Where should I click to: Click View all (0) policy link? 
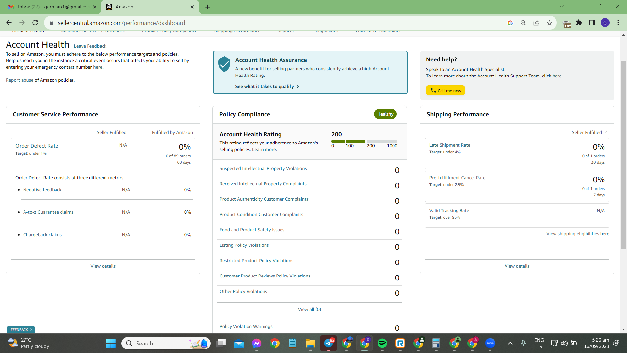click(310, 309)
